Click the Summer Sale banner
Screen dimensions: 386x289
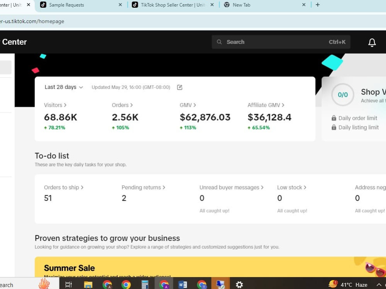coord(210,267)
